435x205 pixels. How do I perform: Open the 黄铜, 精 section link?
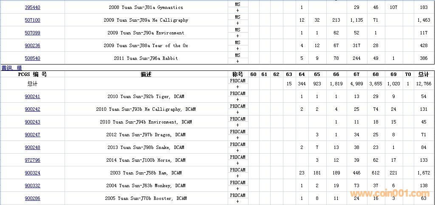tap(11, 68)
